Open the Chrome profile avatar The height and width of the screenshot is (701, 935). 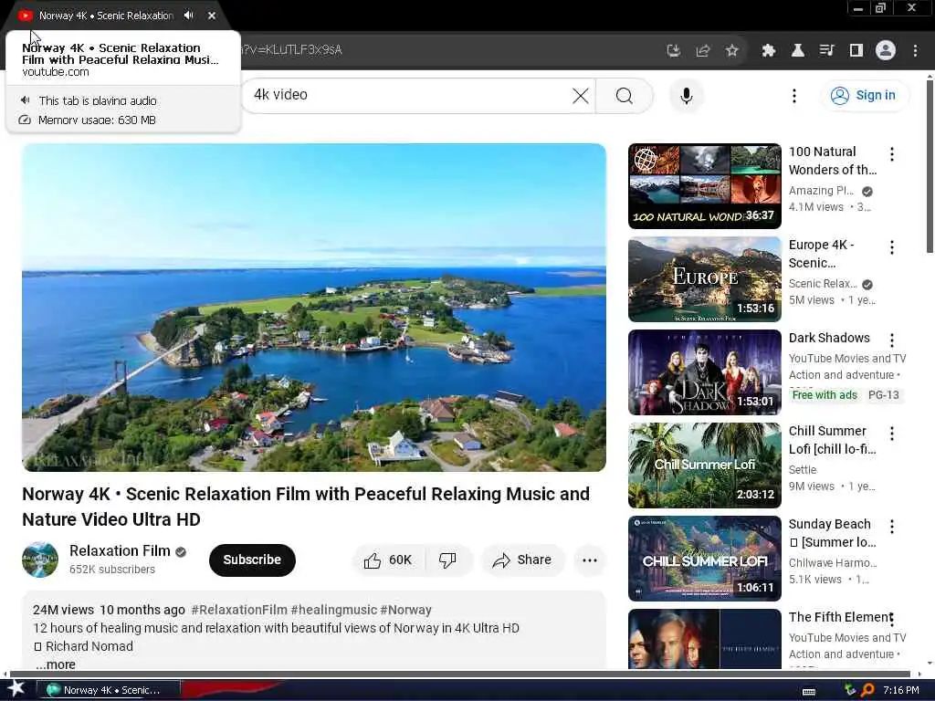[886, 51]
